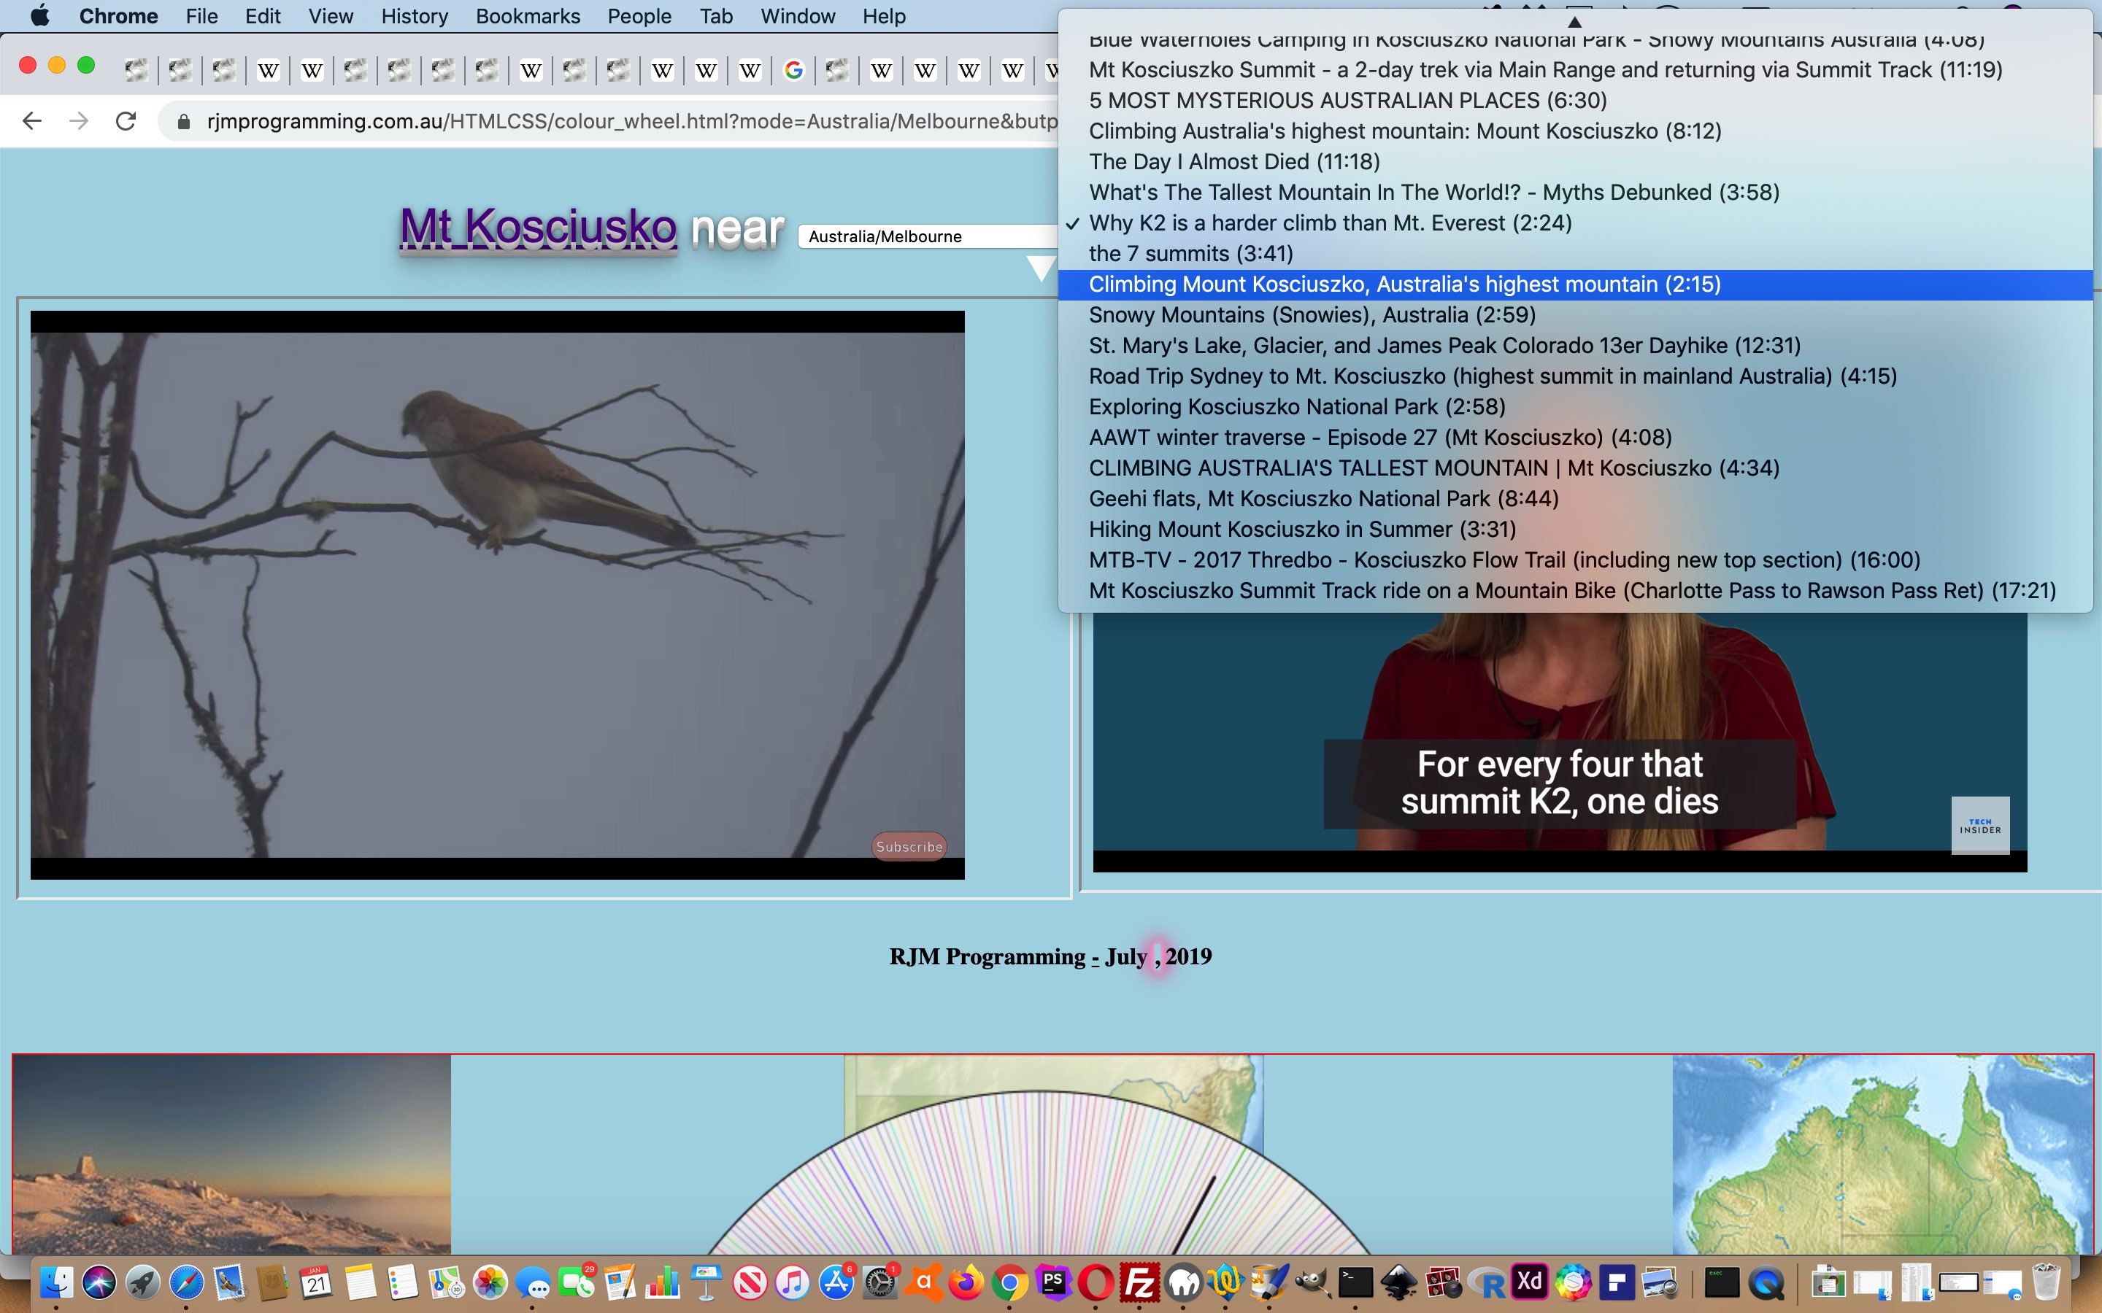Open Messages app in dock
This screenshot has width=2102, height=1313.
534,1282
